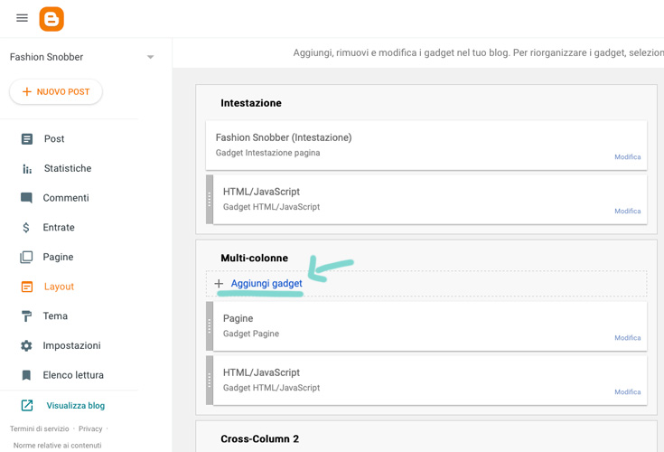Click the Entrate dollar icon
The width and height of the screenshot is (664, 452).
point(26,228)
